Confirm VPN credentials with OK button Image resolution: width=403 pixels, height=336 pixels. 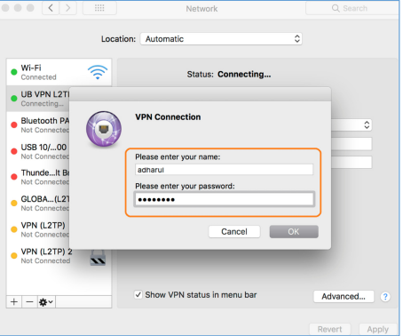[294, 232]
